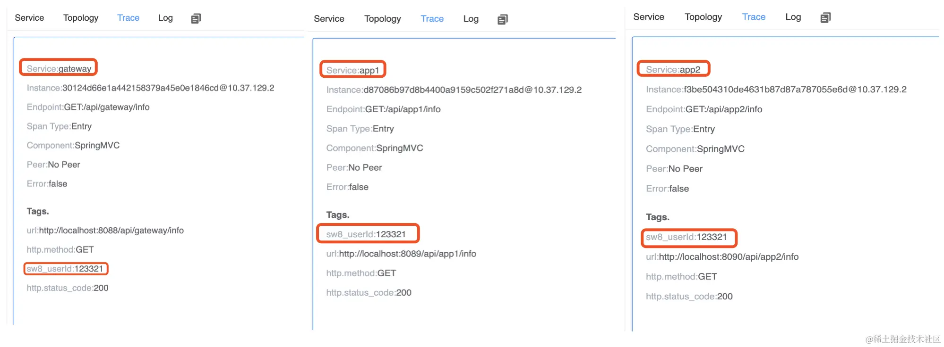Click Error:false in the gateway panel
This screenshot has height=347, width=944.
(47, 184)
